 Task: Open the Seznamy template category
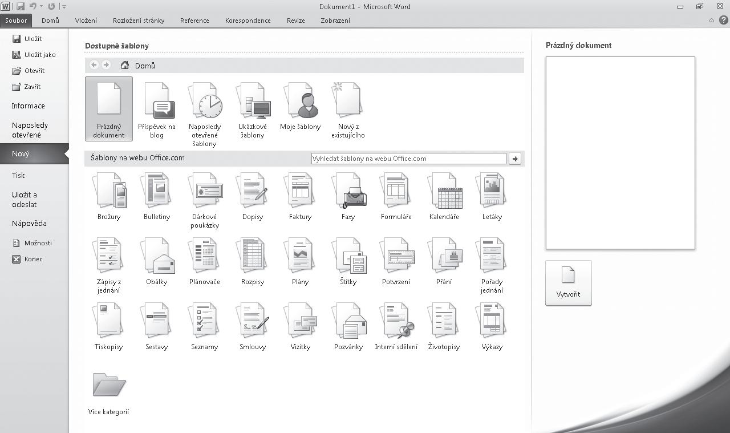[x=205, y=326]
